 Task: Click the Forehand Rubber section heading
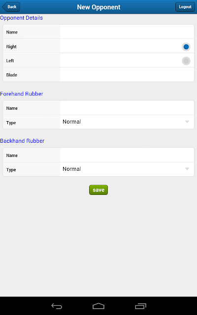(x=22, y=94)
